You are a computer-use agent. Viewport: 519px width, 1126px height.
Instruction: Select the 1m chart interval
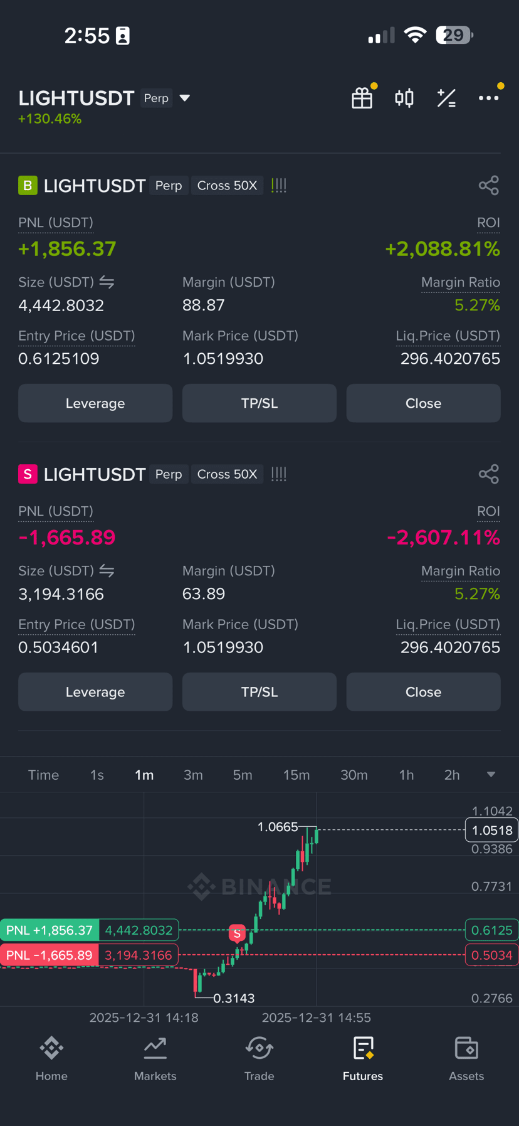(144, 775)
